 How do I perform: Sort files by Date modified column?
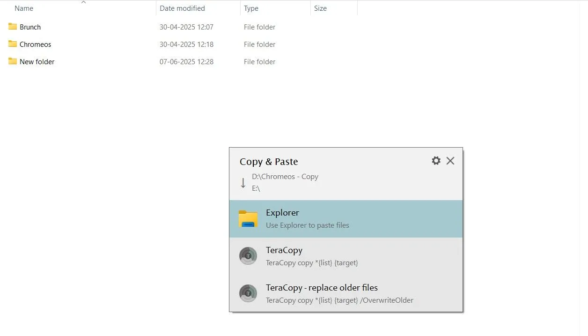coord(182,8)
